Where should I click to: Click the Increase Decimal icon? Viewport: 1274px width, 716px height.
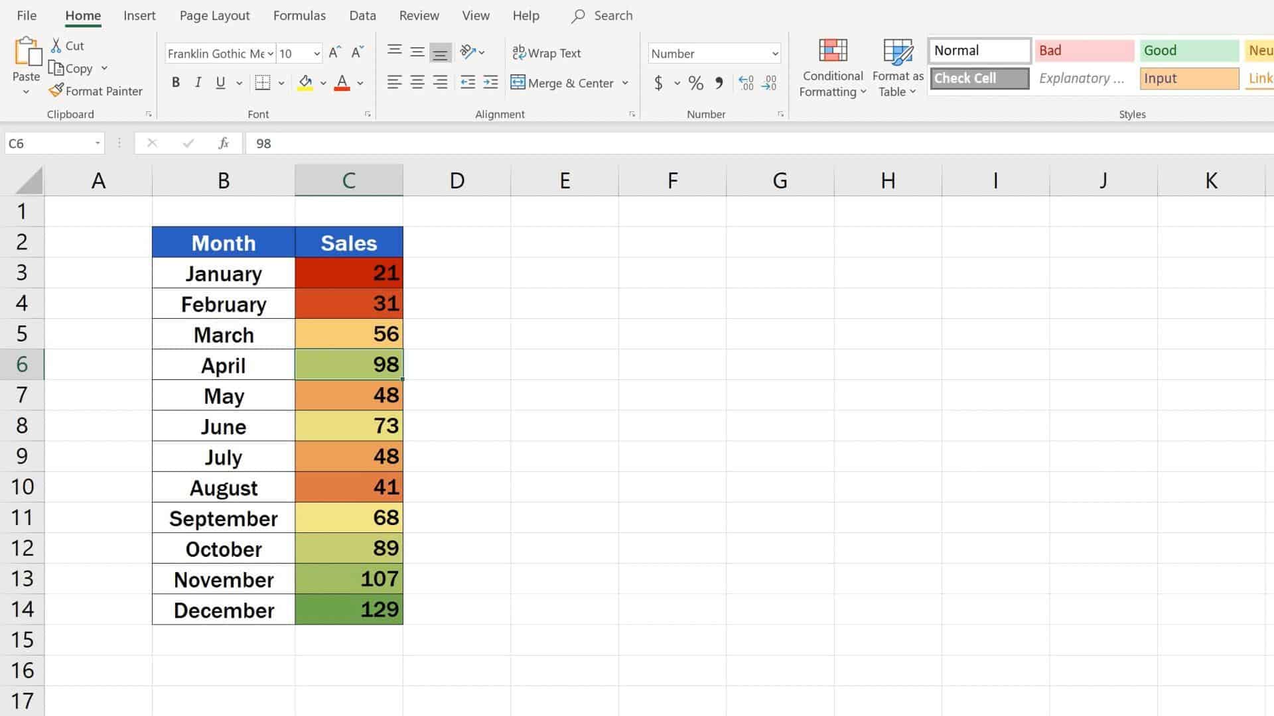pos(746,83)
